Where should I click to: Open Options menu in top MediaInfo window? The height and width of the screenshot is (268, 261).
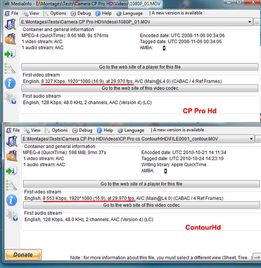pos(55,13)
